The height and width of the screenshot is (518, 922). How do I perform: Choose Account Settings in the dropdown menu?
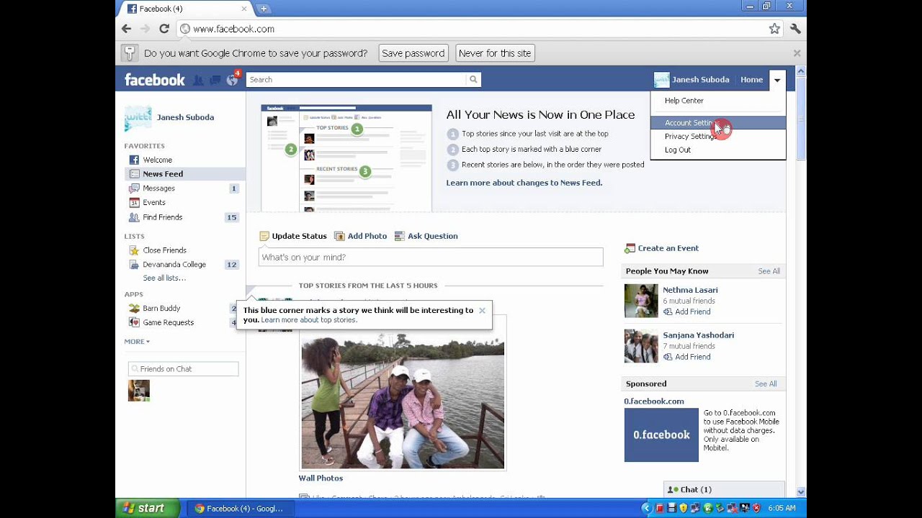coord(717,123)
